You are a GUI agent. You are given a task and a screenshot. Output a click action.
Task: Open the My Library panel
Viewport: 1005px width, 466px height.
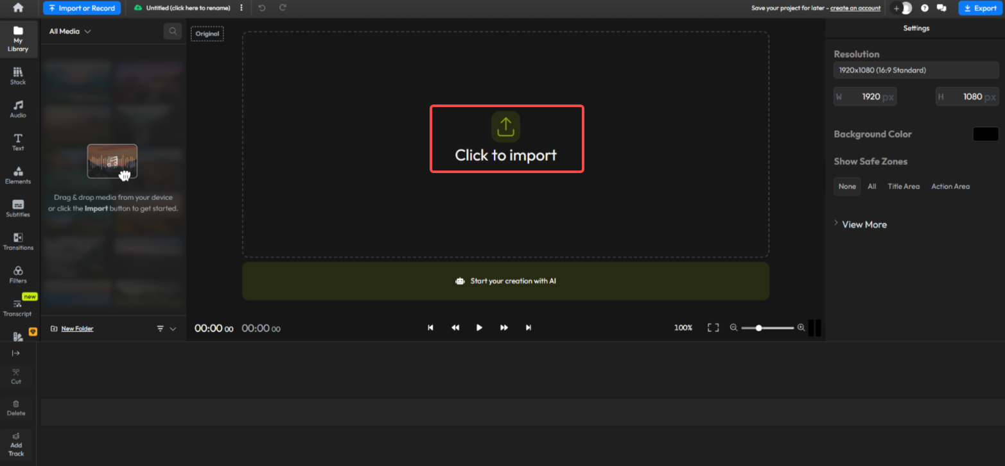(18, 40)
